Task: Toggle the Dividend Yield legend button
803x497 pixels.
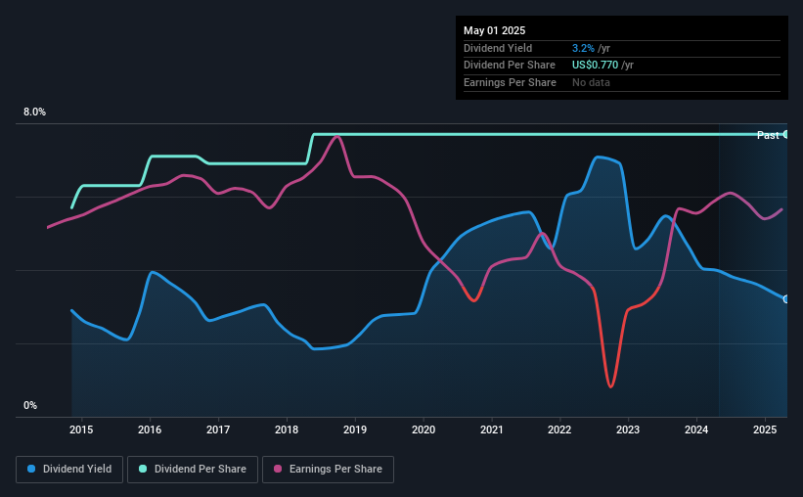Action: (69, 470)
